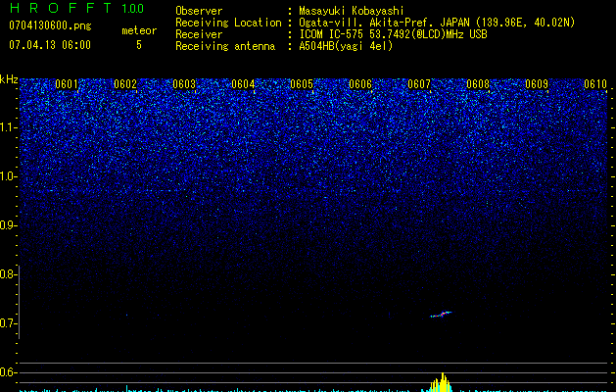Click the 0.6 kHz axis label
The image size is (616, 392).
click(x=7, y=372)
